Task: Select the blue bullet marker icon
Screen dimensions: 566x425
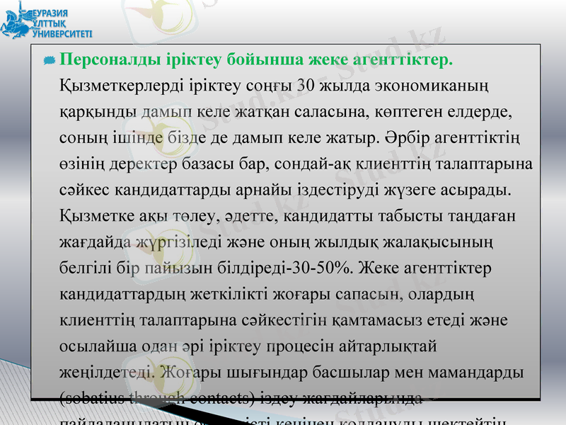Action: pyautogui.click(x=48, y=59)
